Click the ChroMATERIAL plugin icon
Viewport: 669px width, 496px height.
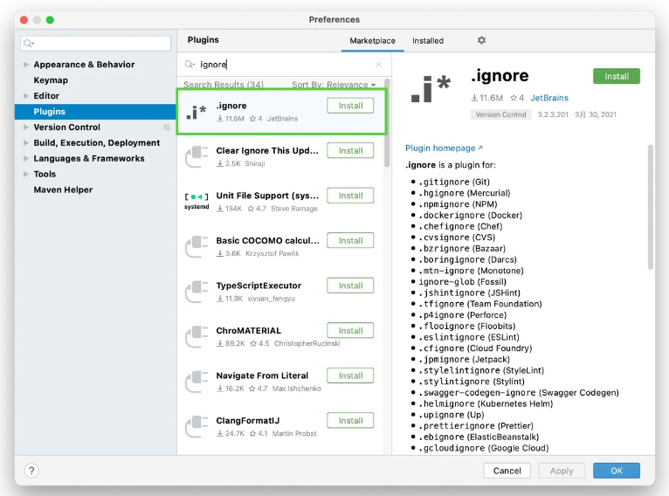197,336
